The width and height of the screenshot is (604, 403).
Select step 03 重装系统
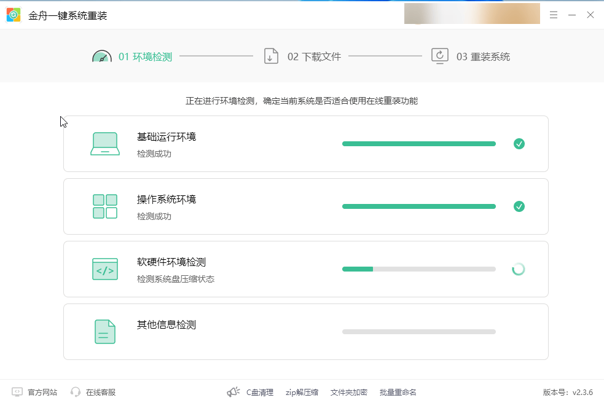(483, 57)
